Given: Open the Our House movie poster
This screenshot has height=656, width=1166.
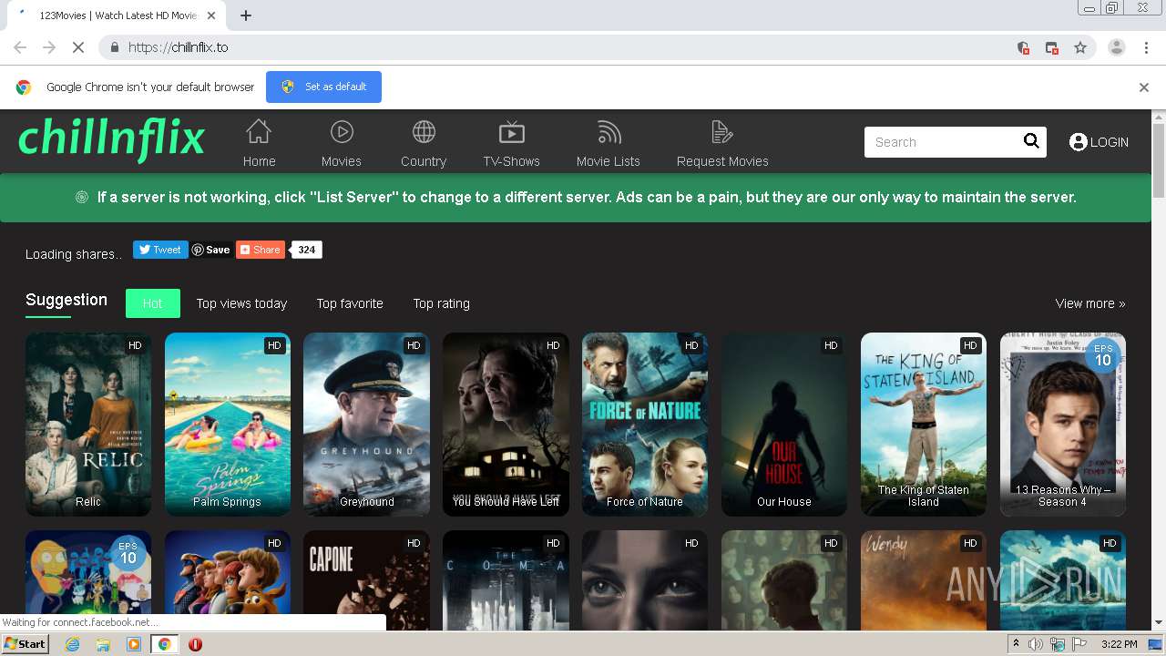Looking at the screenshot, I should [784, 425].
